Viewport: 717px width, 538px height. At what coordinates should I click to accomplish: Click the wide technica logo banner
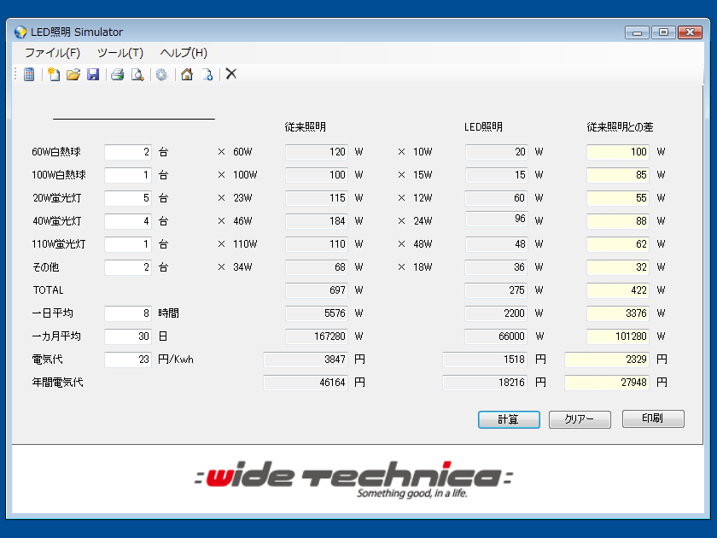click(x=354, y=479)
